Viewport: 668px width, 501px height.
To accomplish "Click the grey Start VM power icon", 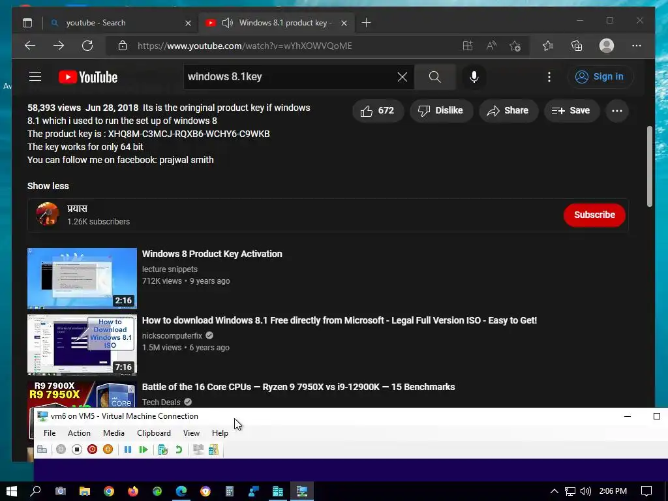I will tap(61, 449).
